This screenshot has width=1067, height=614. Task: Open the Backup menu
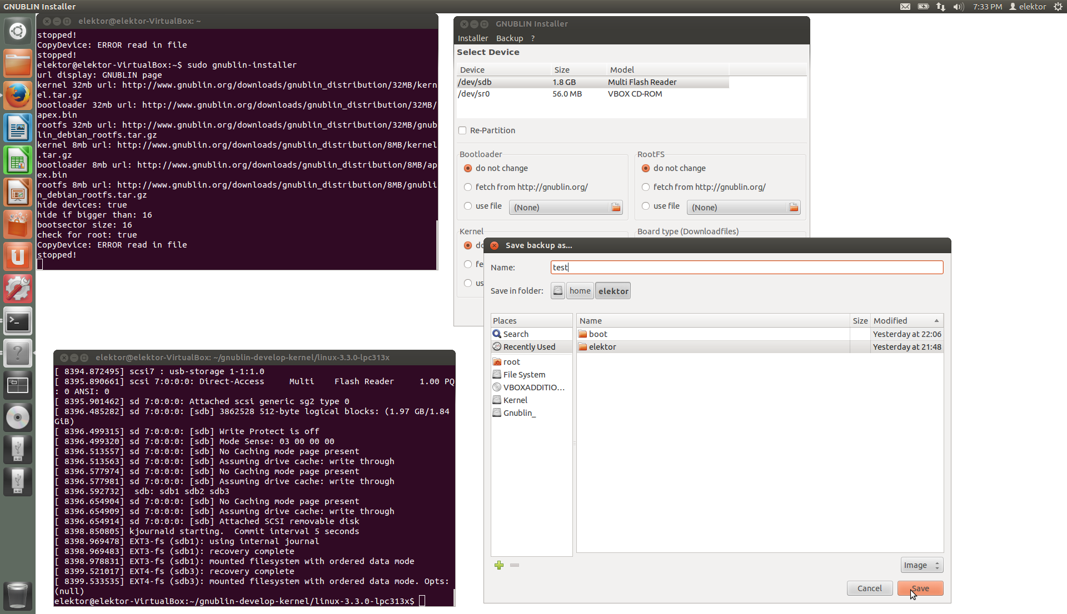click(509, 38)
